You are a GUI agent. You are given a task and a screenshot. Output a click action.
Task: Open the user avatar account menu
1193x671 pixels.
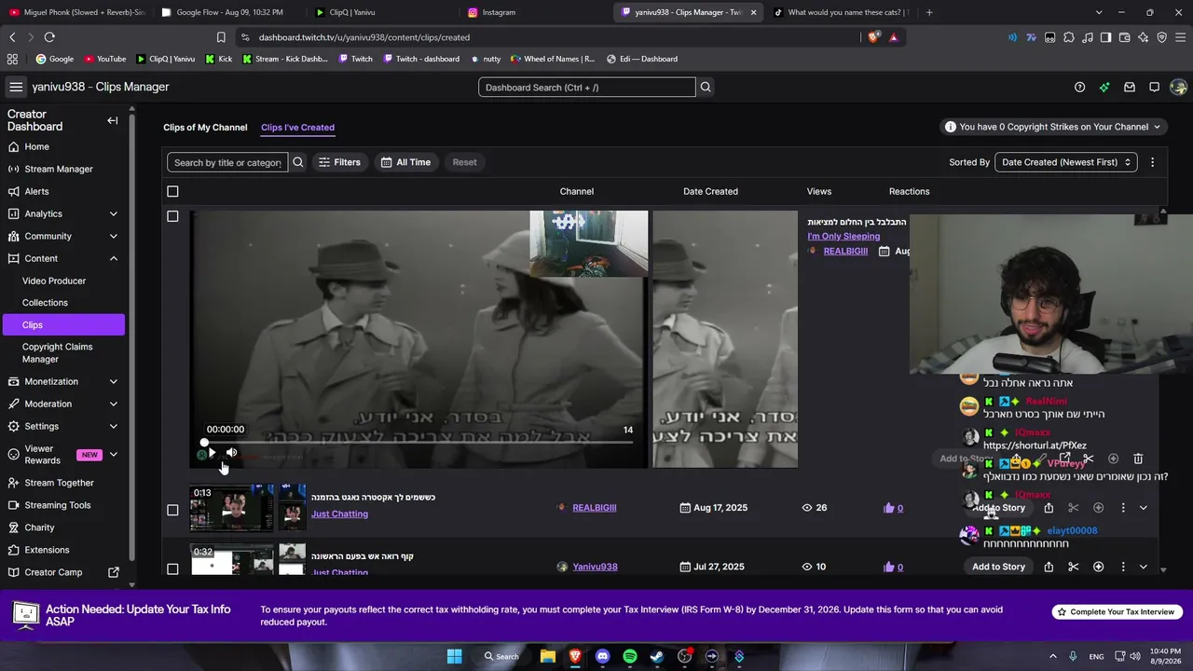(x=1178, y=88)
